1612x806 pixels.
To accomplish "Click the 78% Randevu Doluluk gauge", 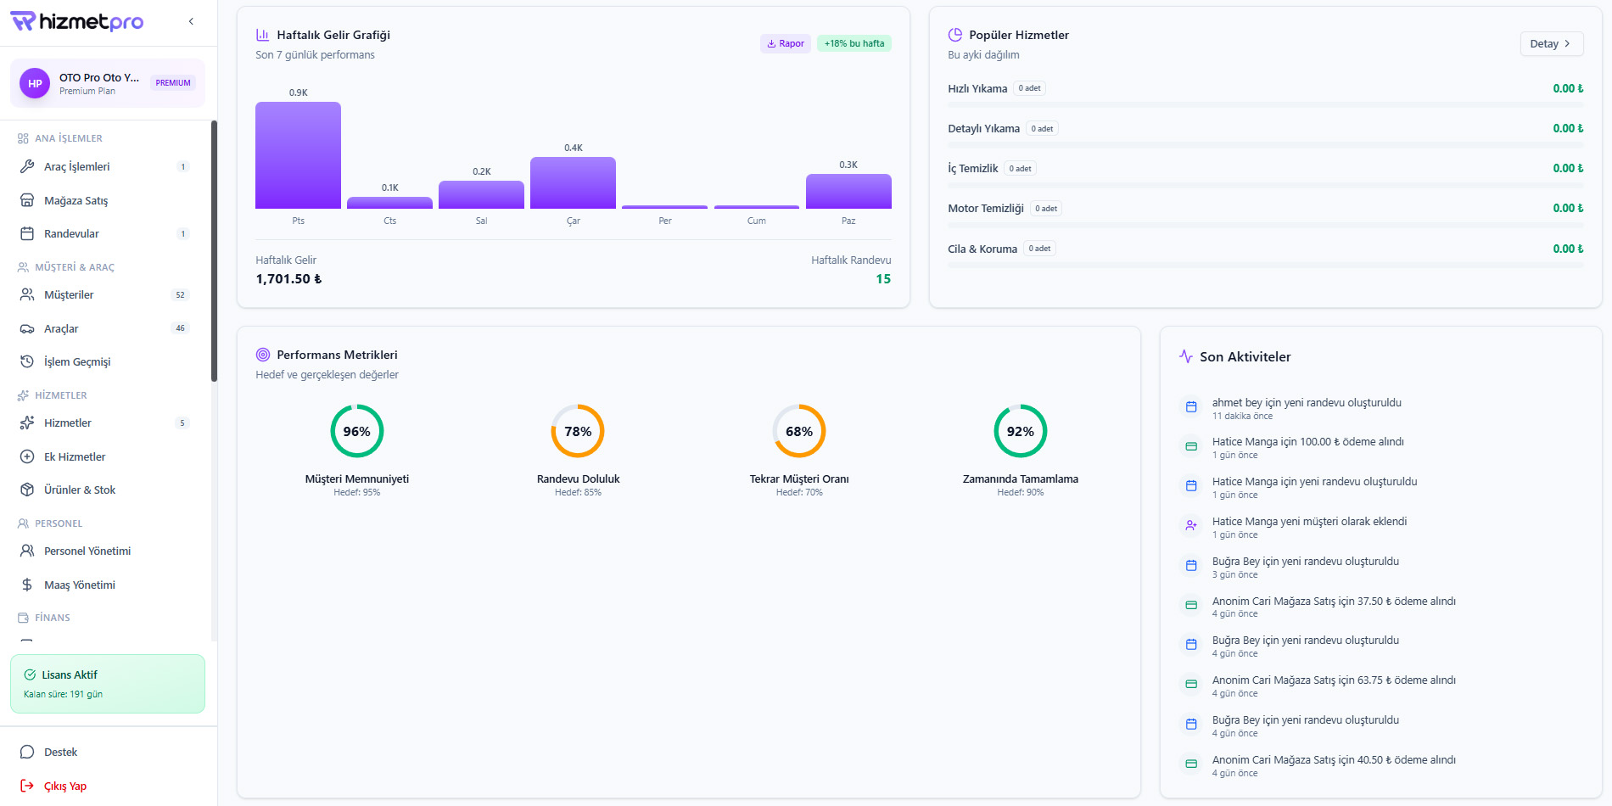I will pos(578,431).
